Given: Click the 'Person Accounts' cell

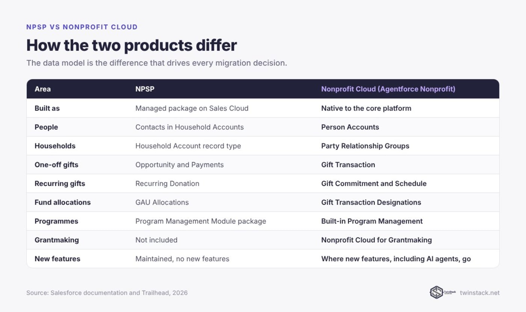Looking at the screenshot, I should 350,127.
